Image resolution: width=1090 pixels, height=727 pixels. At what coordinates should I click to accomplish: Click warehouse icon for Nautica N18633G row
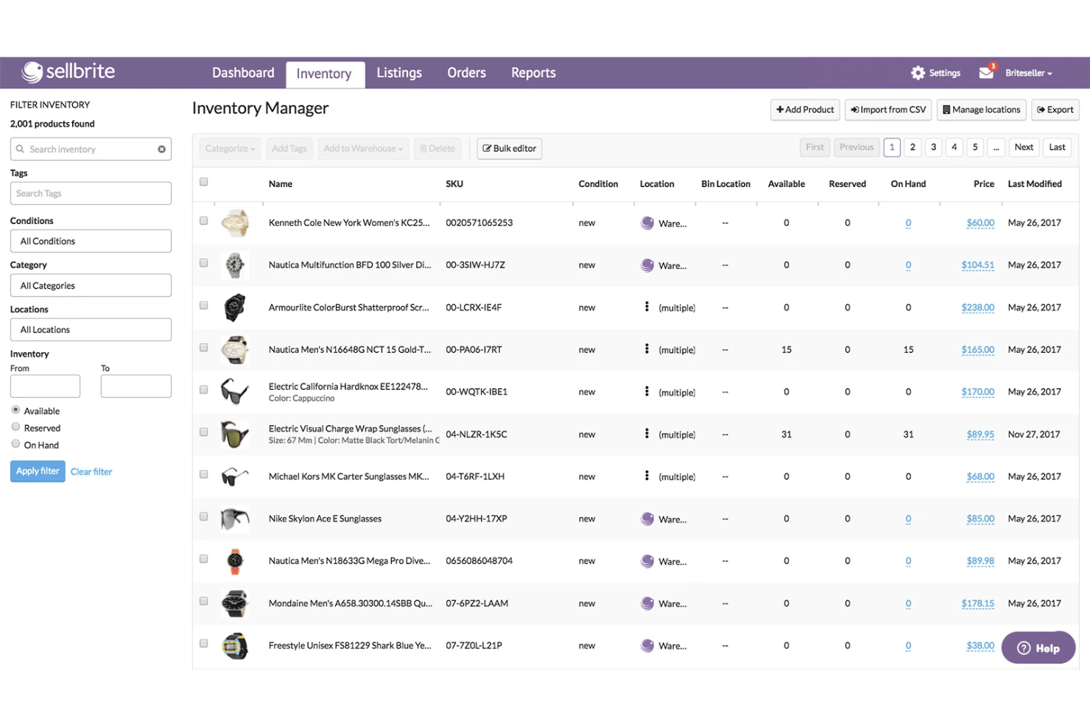pos(647,561)
